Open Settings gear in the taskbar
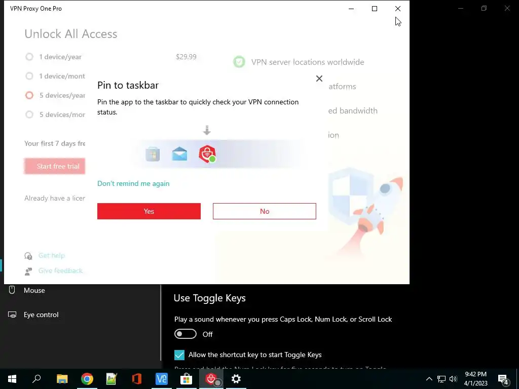The width and height of the screenshot is (519, 389). tap(236, 379)
